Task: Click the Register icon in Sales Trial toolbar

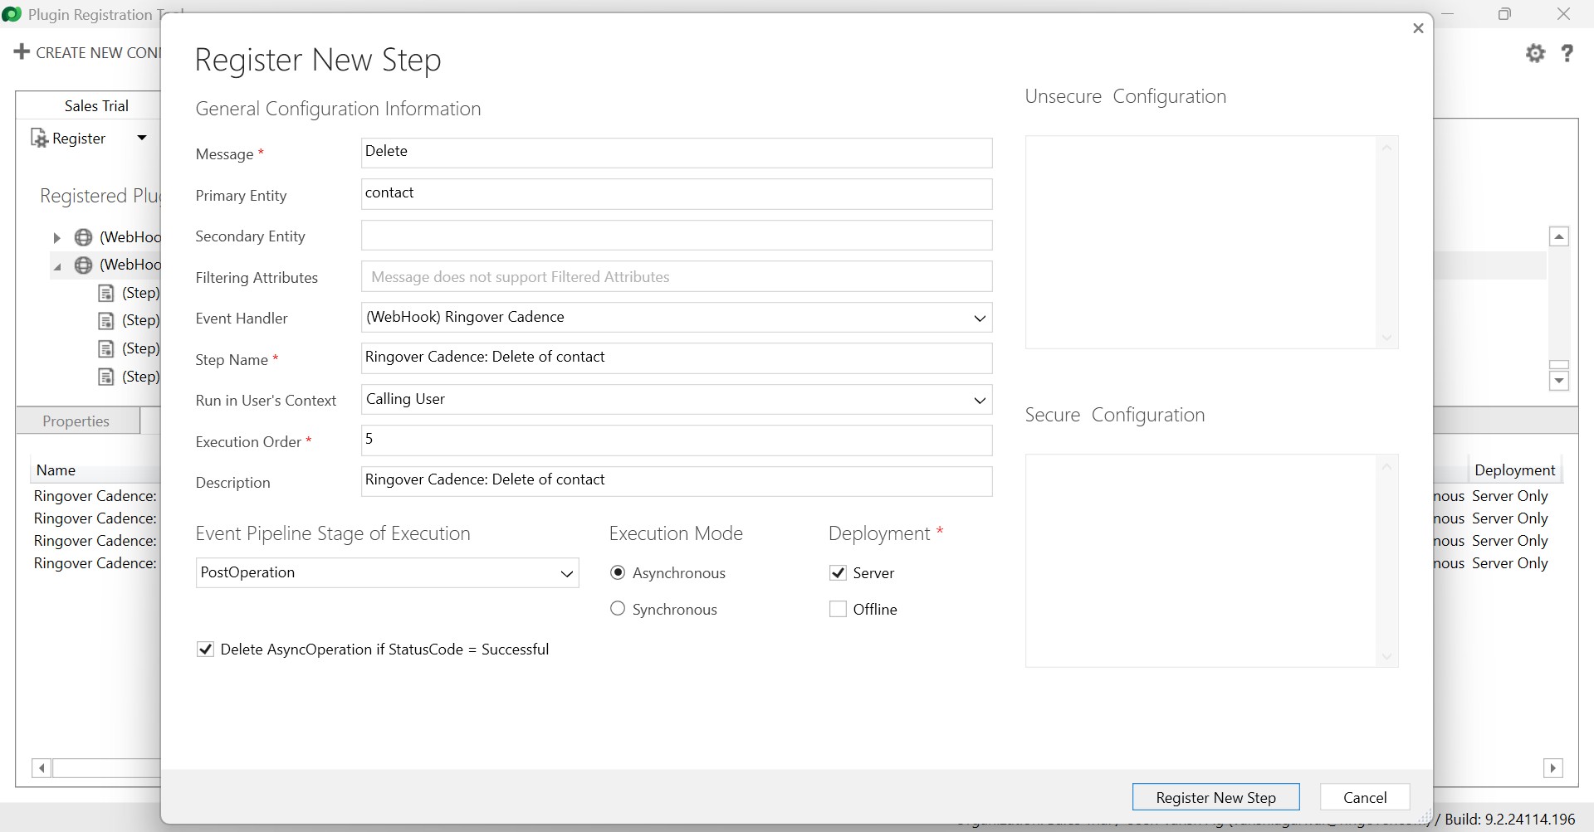Action: (39, 138)
